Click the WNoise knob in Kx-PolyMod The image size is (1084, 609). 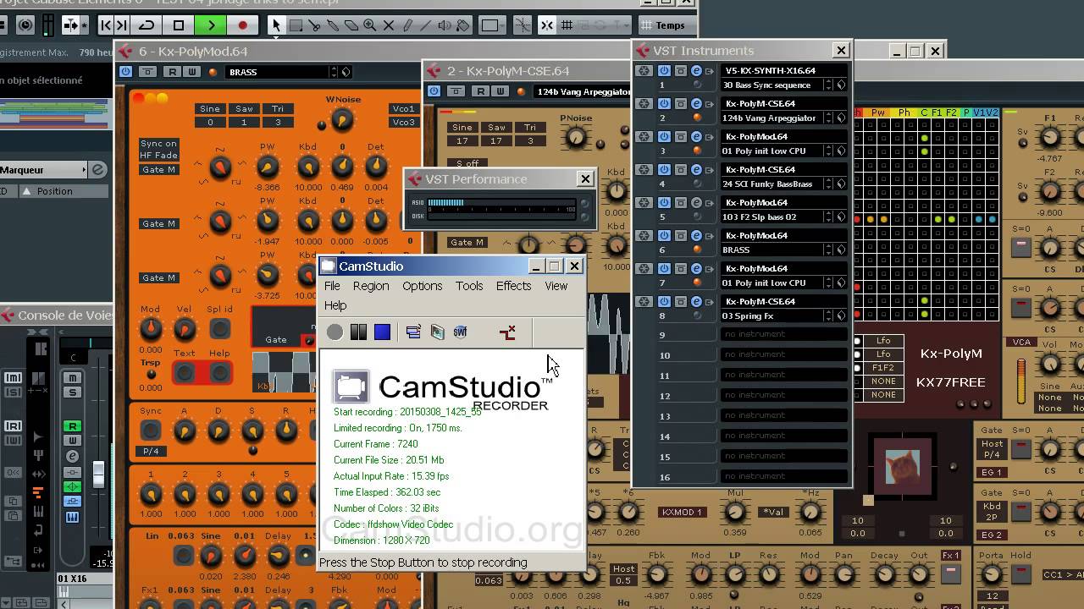341,120
